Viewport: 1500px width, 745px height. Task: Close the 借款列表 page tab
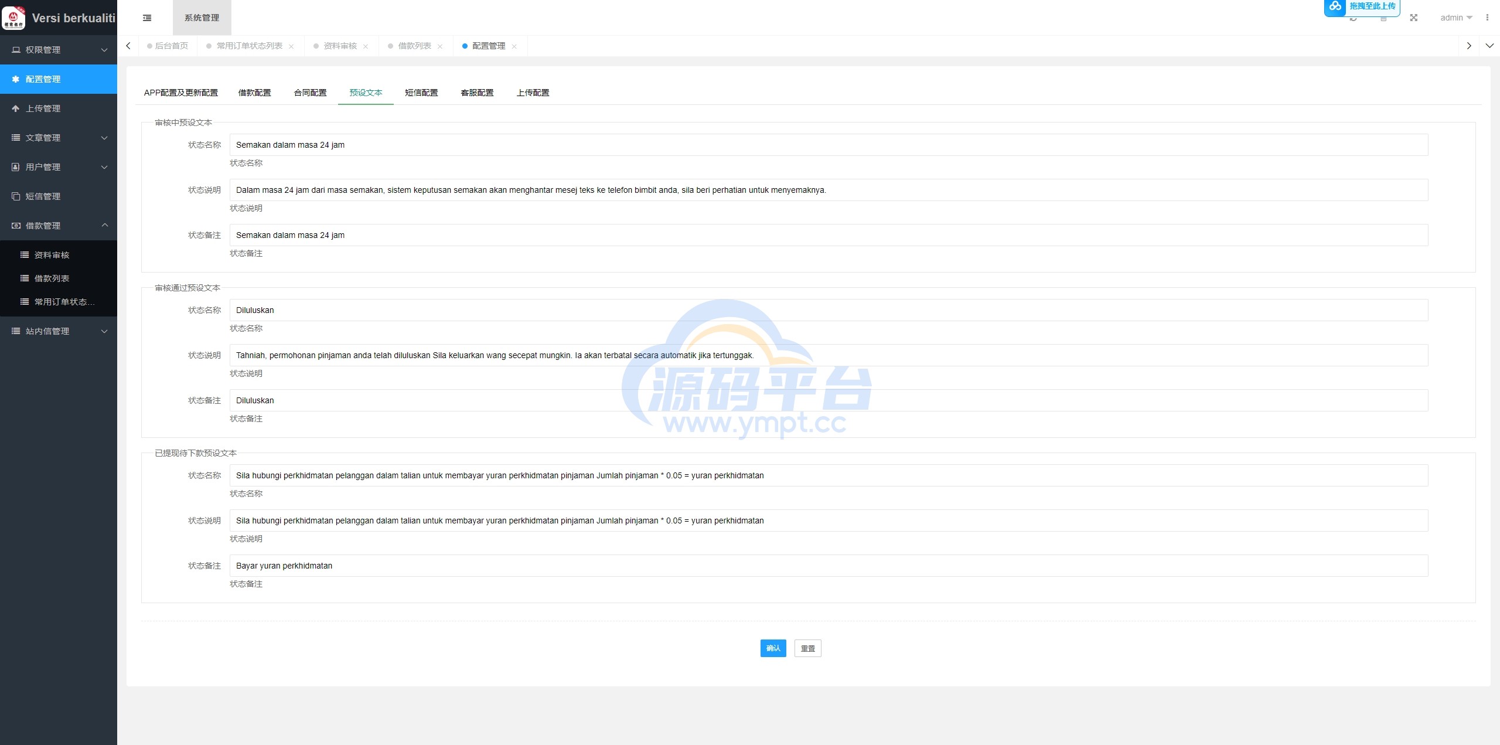pos(440,46)
